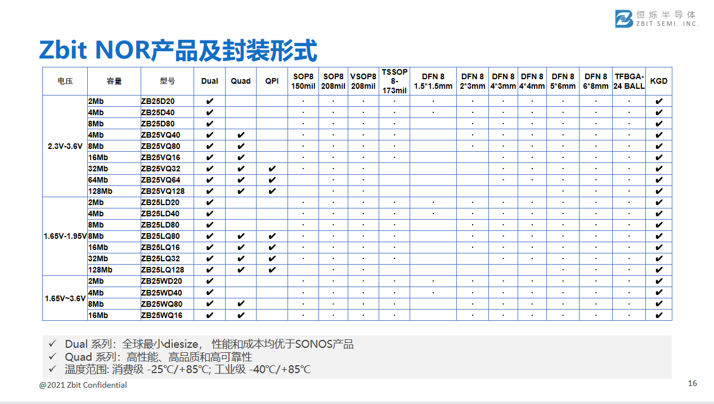Viewport: 714px width, 404px height.
Task: Click the '容量' column header
Action: point(114,81)
